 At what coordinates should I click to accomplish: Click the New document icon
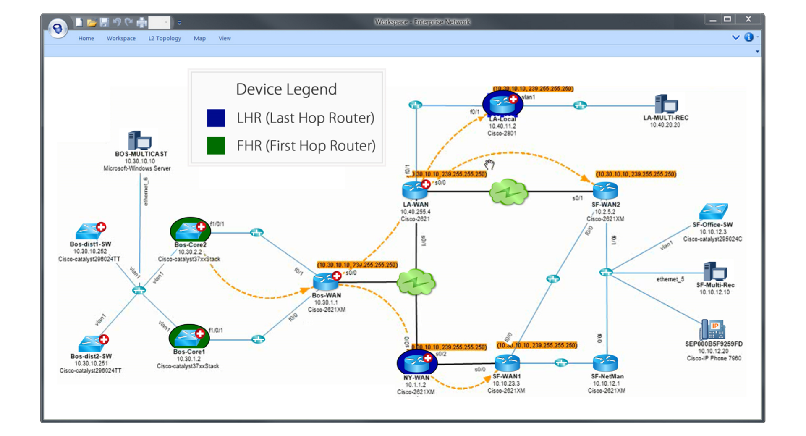click(x=80, y=22)
